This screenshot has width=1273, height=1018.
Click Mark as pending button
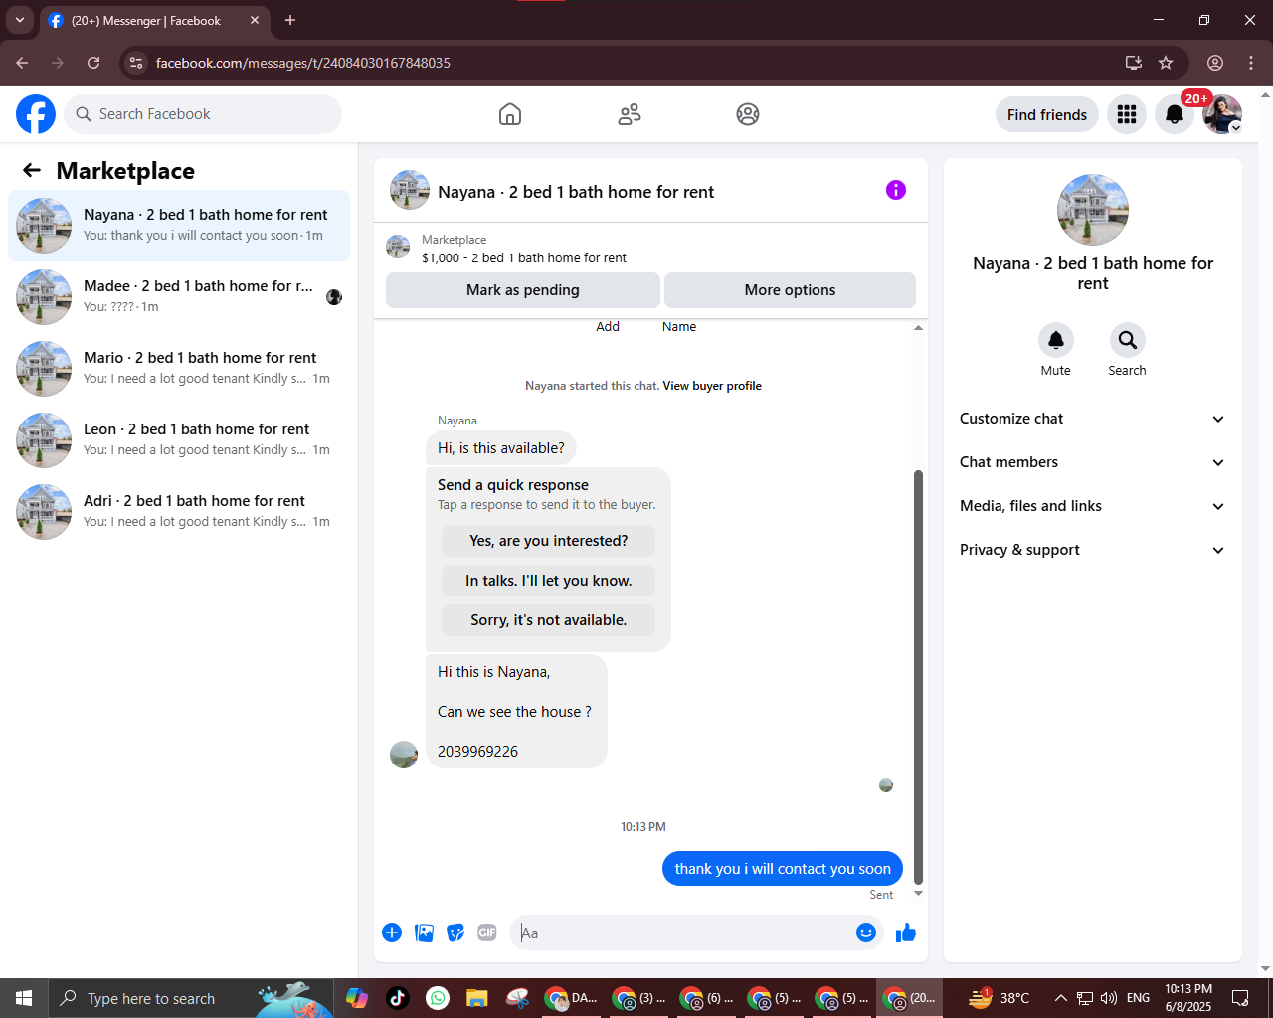coord(523,290)
